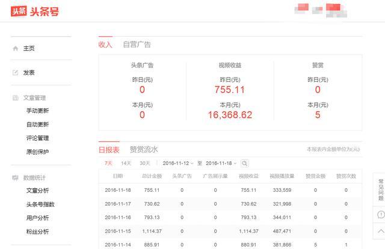Select the 赞赏流水 tab
The height and width of the screenshot is (249, 385).
(144, 150)
